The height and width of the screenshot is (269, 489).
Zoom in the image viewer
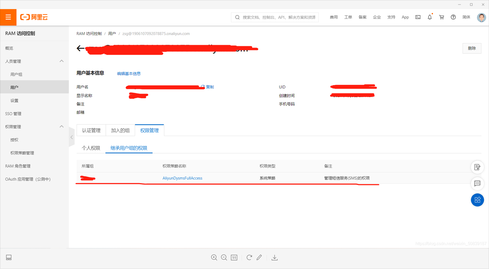[214, 257]
